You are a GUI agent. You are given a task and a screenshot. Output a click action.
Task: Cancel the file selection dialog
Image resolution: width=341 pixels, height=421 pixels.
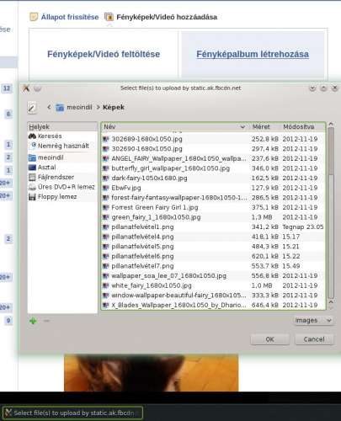[314, 339]
